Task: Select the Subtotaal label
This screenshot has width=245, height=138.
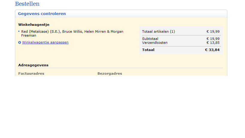Action: pyautogui.click(x=150, y=39)
